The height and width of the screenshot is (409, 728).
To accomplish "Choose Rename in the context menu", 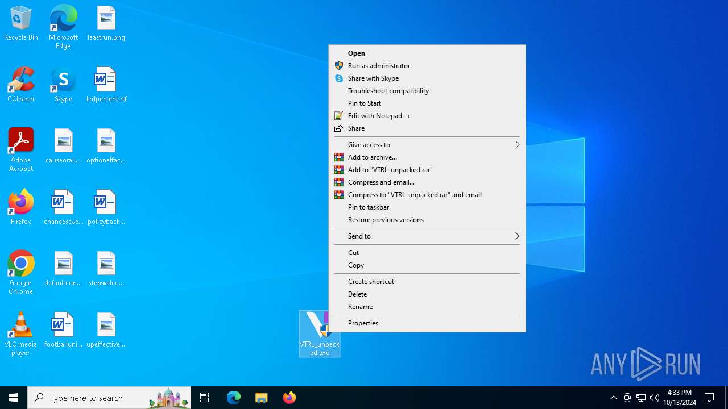I will click(x=427, y=307).
